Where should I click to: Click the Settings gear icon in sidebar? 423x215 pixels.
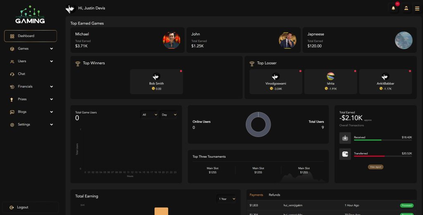12,125
